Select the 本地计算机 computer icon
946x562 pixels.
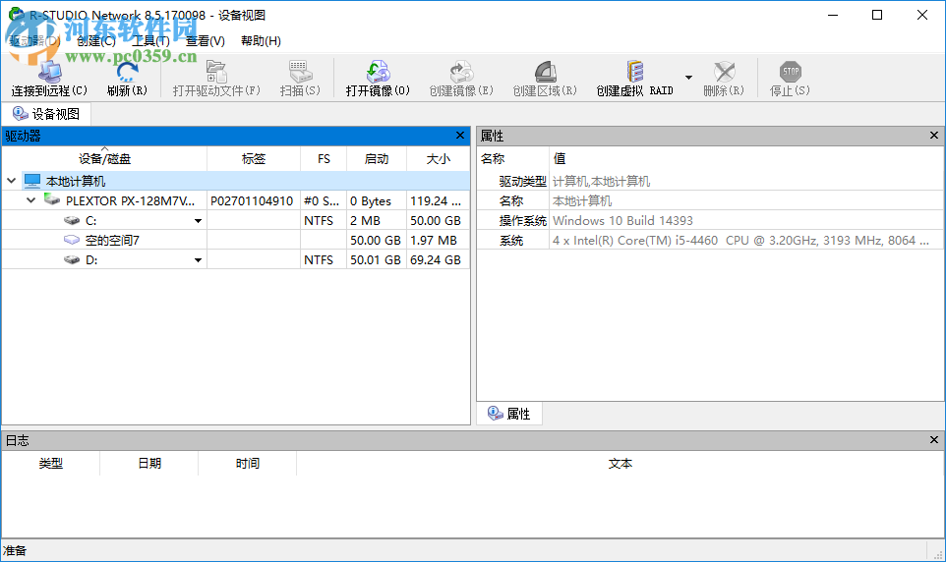click(32, 181)
